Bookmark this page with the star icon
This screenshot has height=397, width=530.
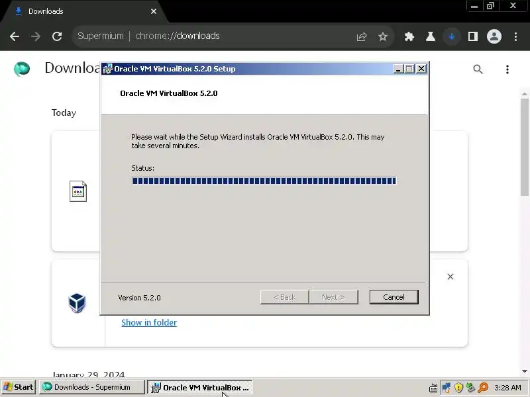(383, 36)
